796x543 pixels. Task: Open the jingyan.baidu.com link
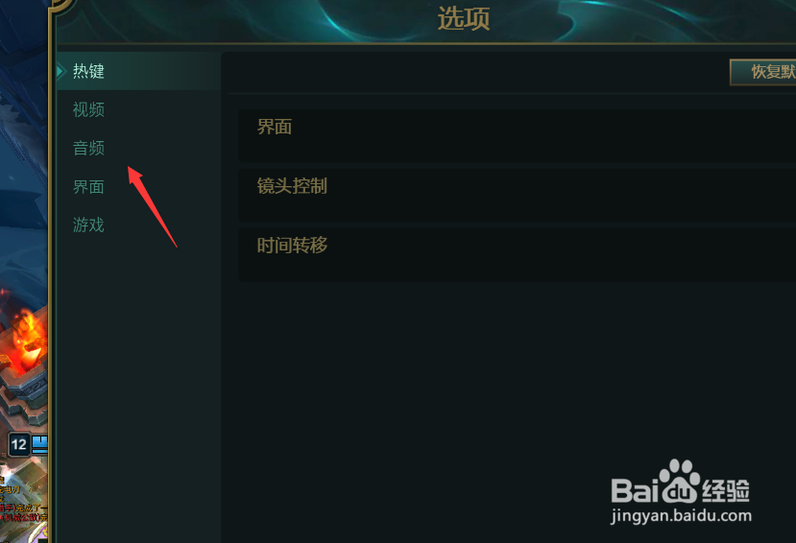[681, 516]
